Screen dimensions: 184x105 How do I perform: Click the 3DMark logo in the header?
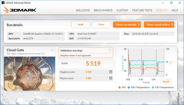19,10
